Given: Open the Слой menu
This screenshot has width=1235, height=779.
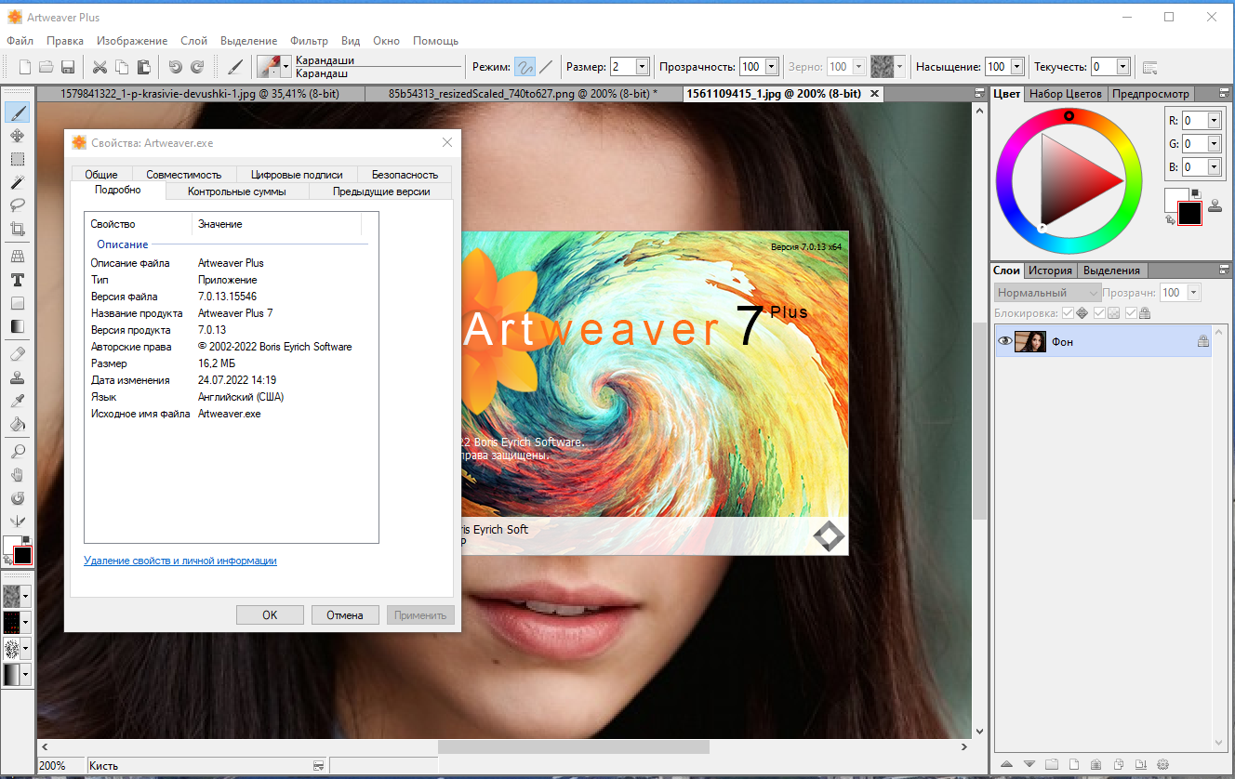Looking at the screenshot, I should click(x=193, y=41).
